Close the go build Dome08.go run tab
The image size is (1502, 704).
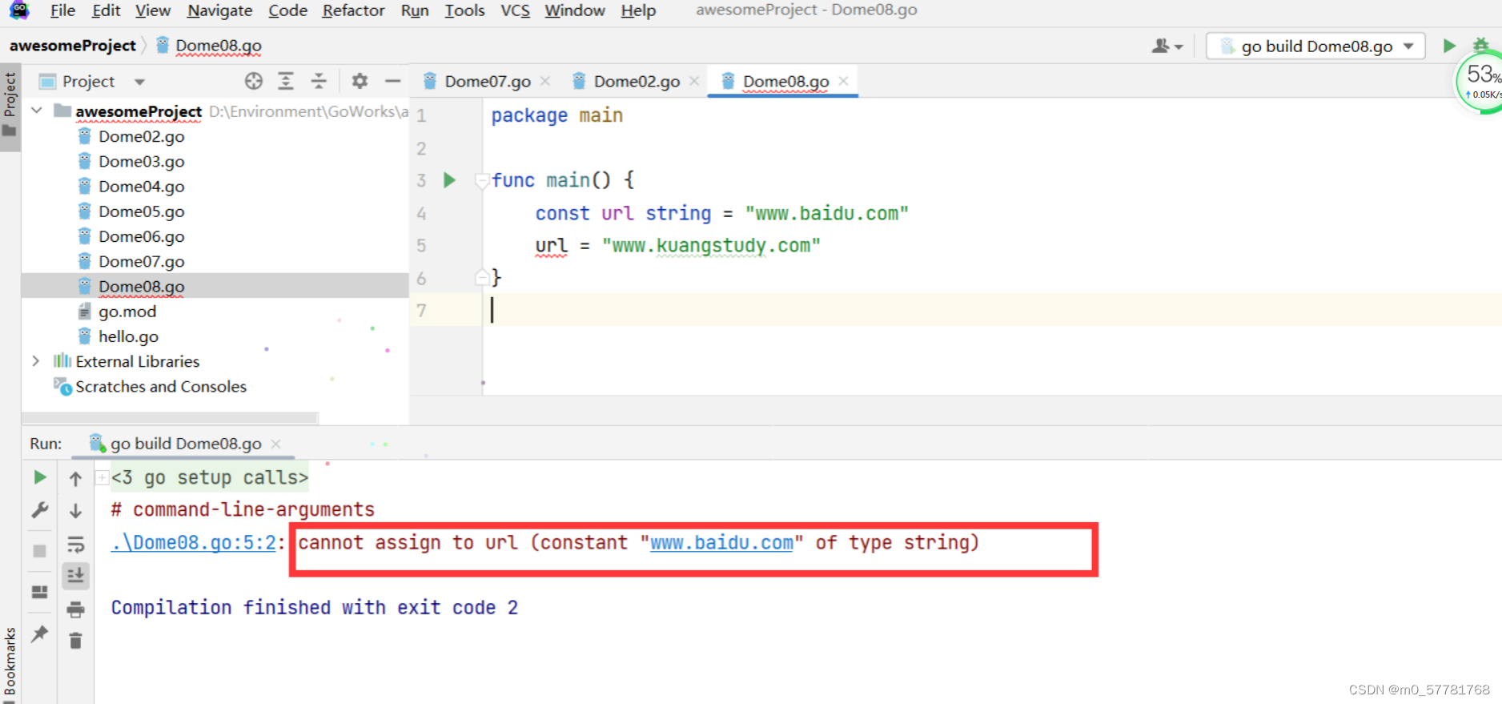(x=276, y=444)
